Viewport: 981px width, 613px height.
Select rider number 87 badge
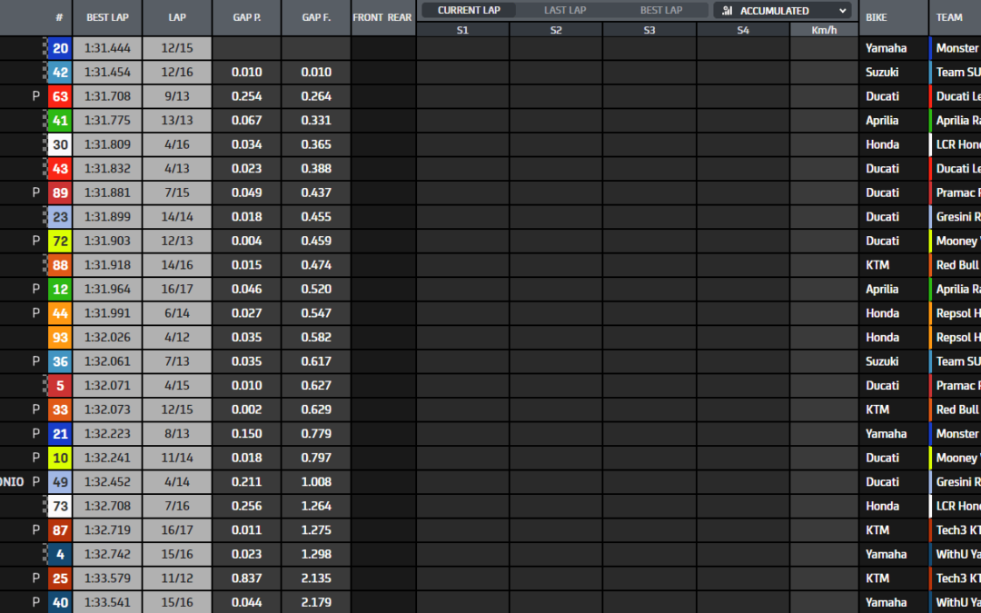(x=60, y=529)
